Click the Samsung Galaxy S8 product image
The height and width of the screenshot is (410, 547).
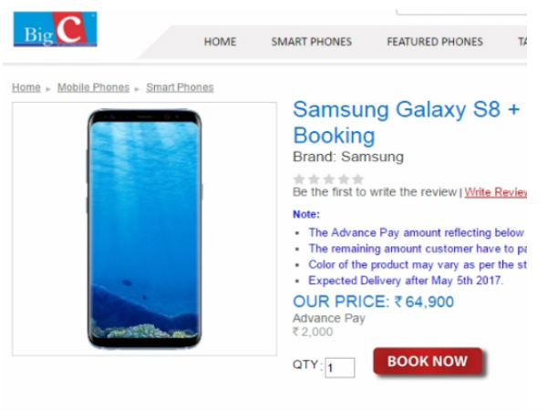[144, 228]
